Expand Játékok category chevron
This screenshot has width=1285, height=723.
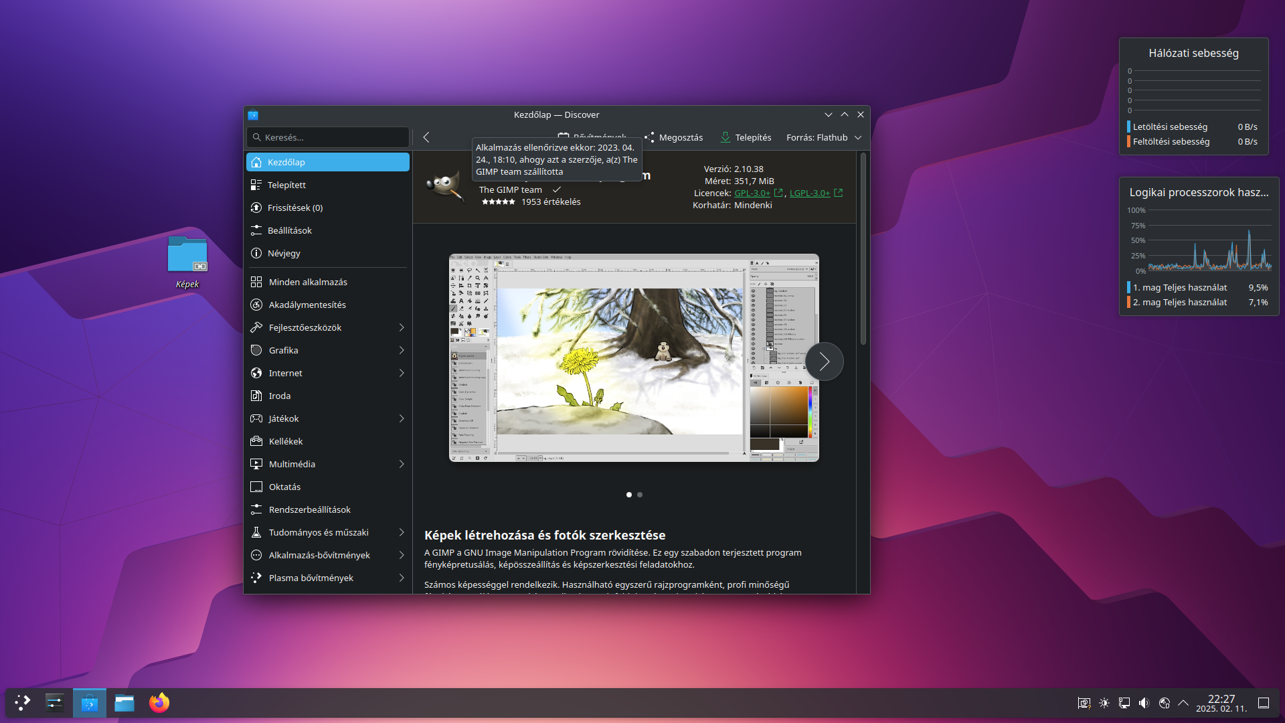[x=402, y=418]
